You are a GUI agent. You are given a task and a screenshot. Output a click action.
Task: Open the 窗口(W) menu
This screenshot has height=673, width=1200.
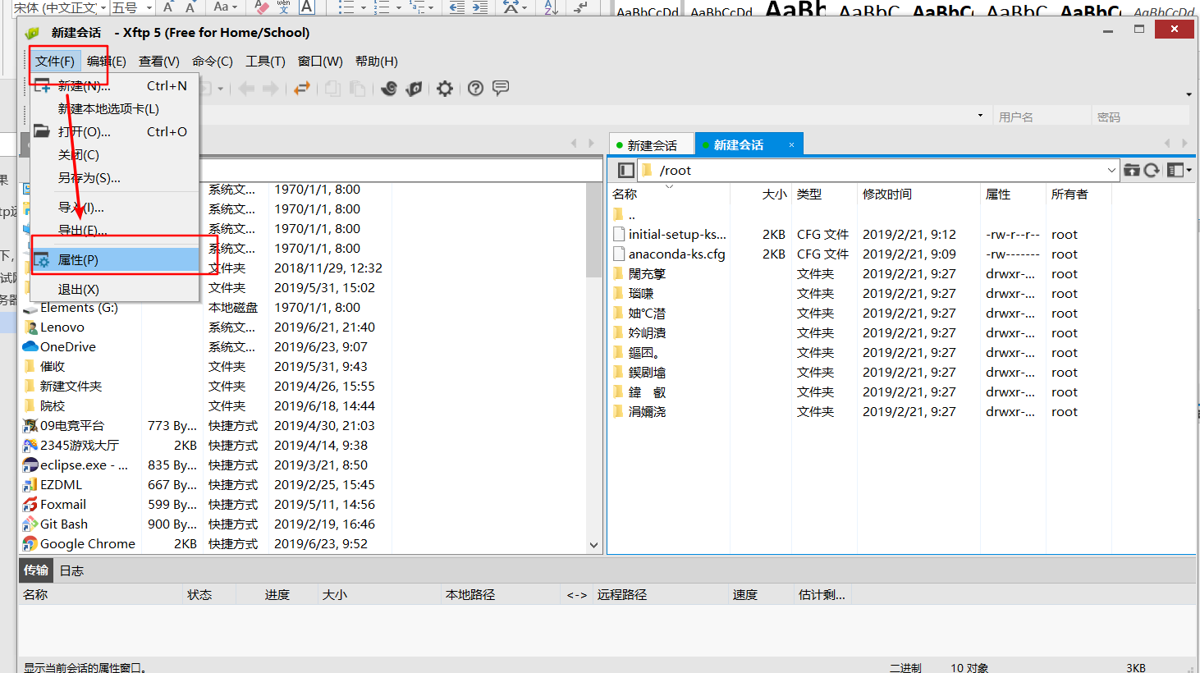320,61
